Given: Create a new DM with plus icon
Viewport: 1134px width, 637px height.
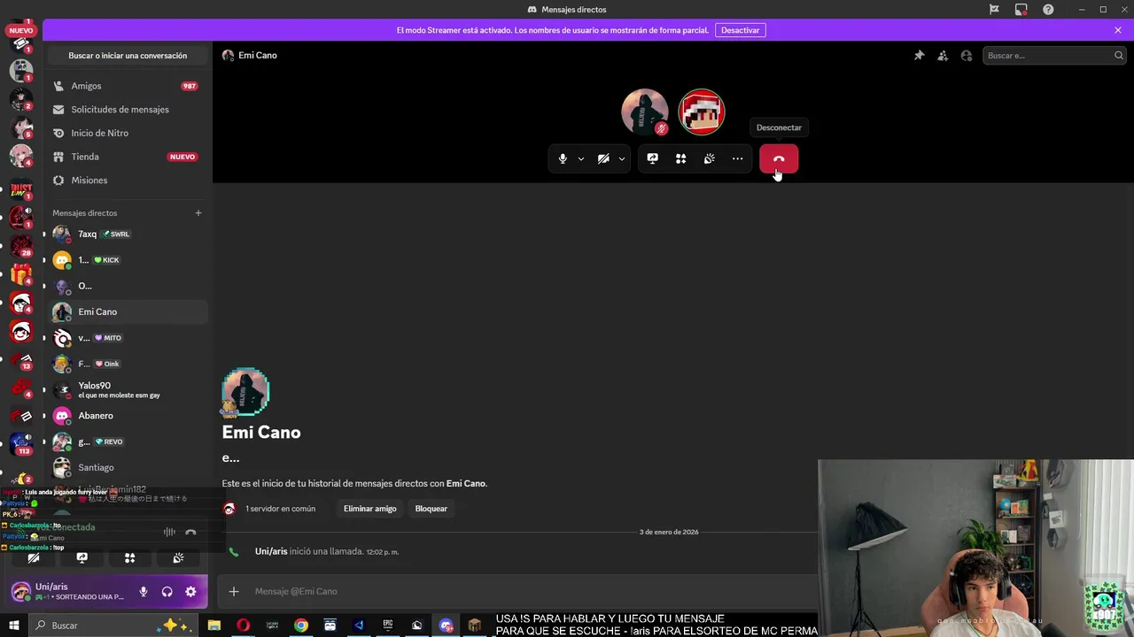Looking at the screenshot, I should pos(198,213).
